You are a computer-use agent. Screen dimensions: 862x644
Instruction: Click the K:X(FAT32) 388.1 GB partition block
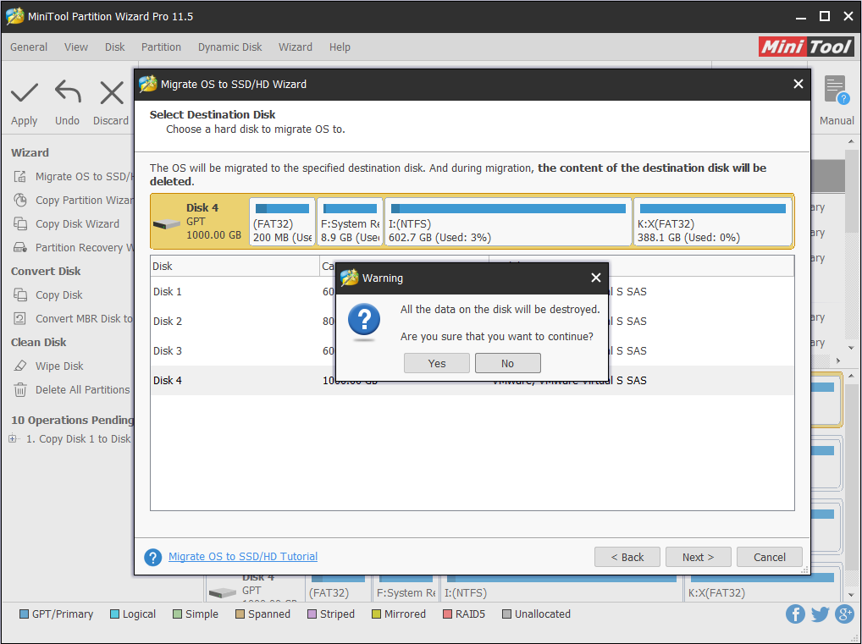tap(712, 222)
